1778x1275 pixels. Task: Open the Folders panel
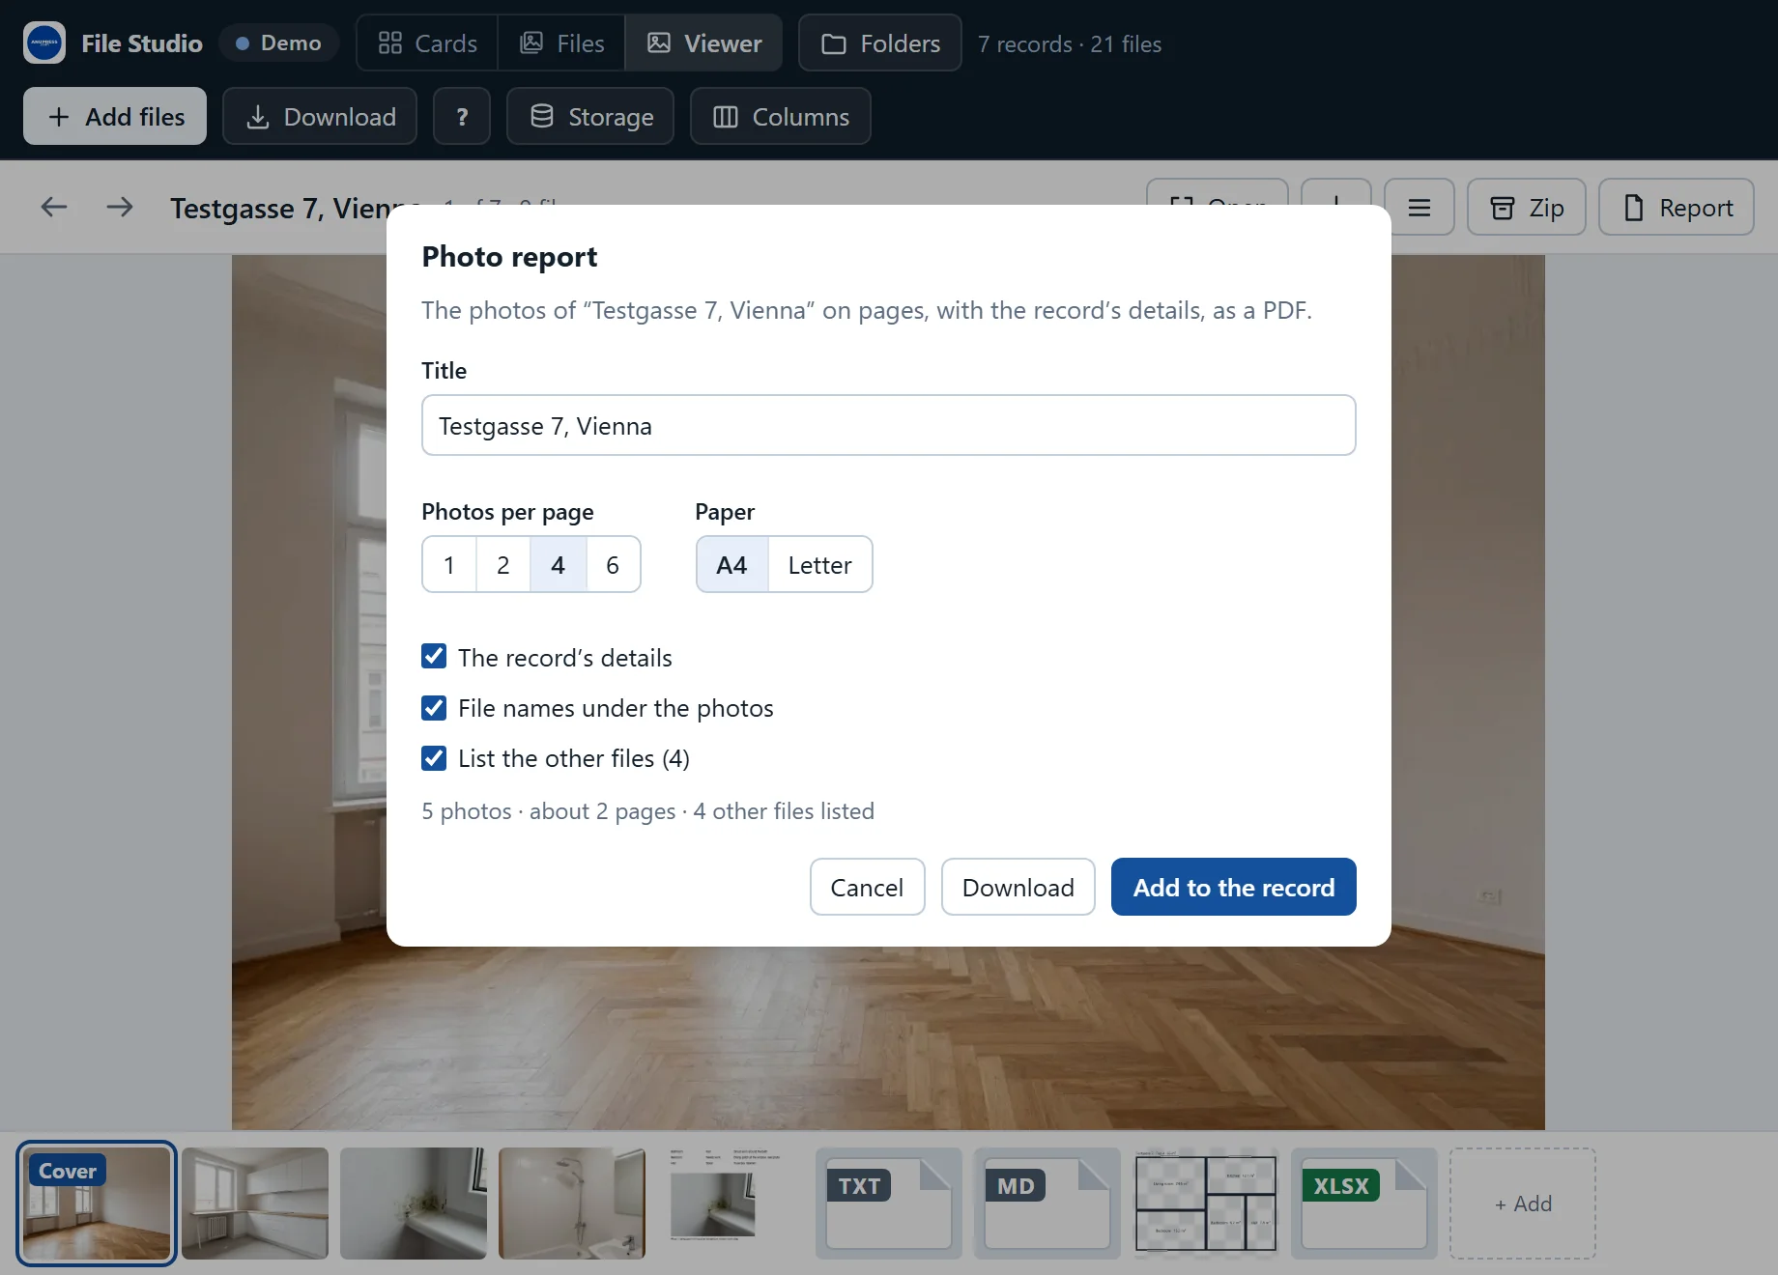tap(880, 43)
